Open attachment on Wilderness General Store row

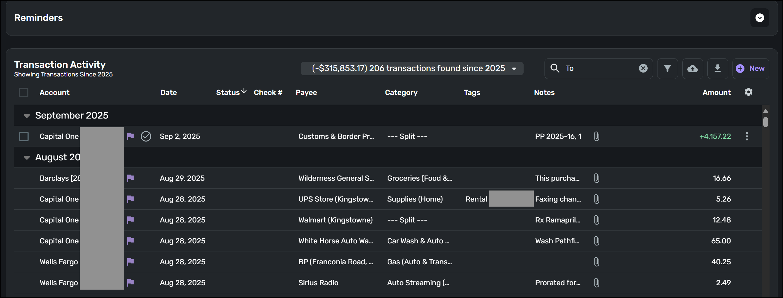597,178
